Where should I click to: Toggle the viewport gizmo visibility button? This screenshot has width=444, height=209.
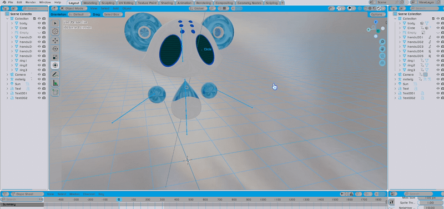pyautogui.click(x=339, y=8)
